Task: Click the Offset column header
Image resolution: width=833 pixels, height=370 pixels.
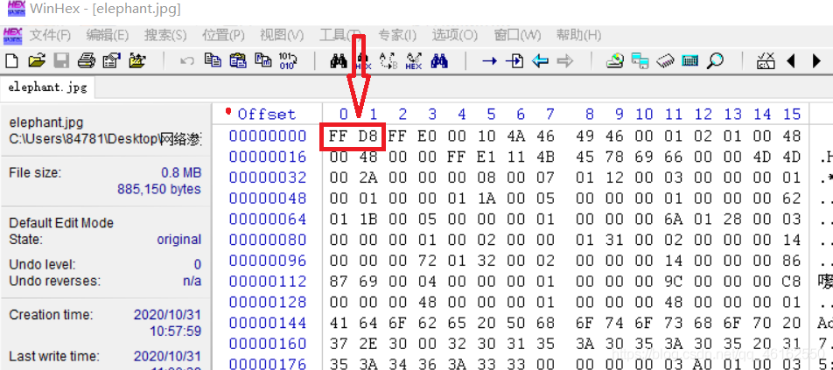Action: [266, 114]
